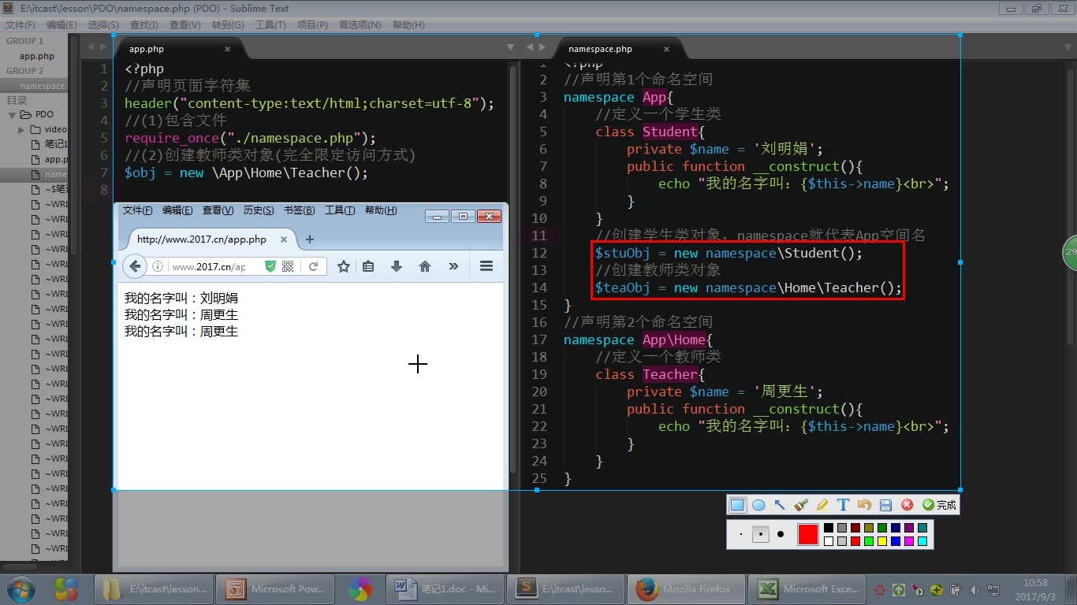Viewport: 1077px width, 605px height.
Task: Select the rectangle tool in screenshot toolbar
Action: click(737, 505)
